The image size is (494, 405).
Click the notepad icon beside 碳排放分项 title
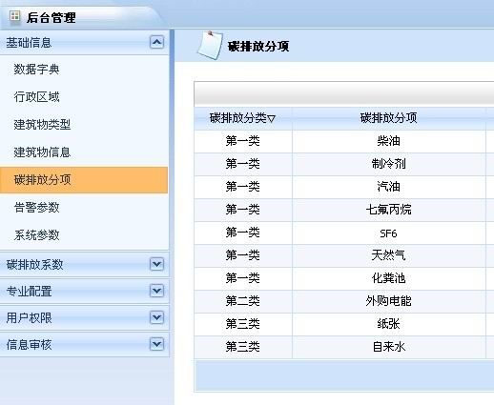pos(210,45)
